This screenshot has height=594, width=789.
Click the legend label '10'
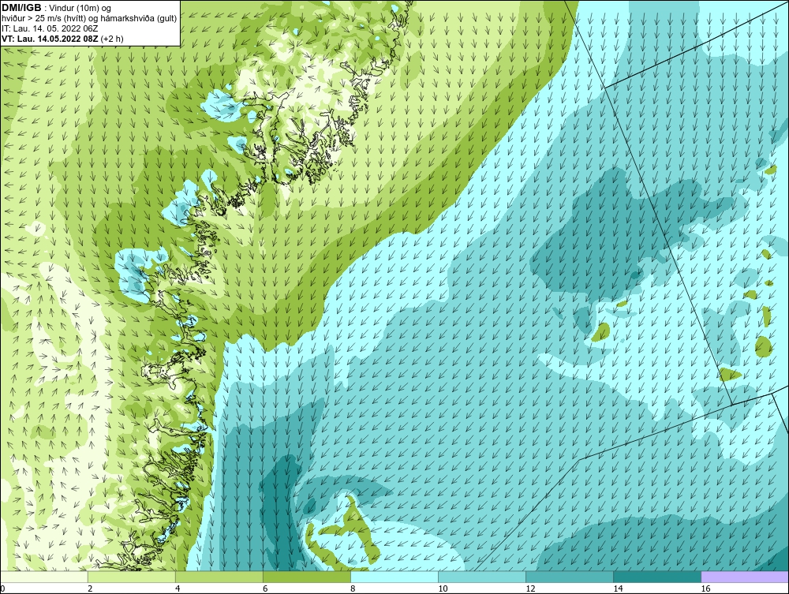point(443,588)
